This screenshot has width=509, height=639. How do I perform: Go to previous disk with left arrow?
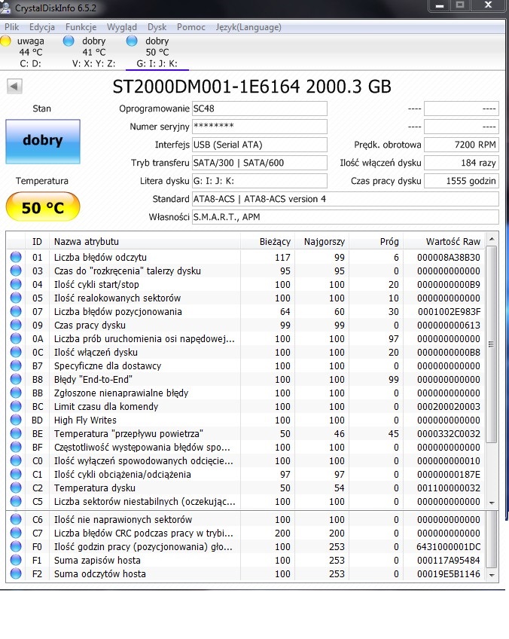click(x=14, y=87)
